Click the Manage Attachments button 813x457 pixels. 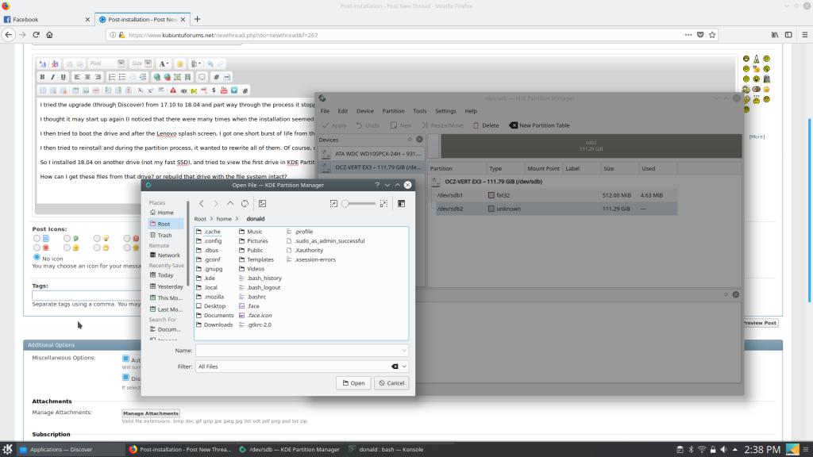pyautogui.click(x=150, y=413)
